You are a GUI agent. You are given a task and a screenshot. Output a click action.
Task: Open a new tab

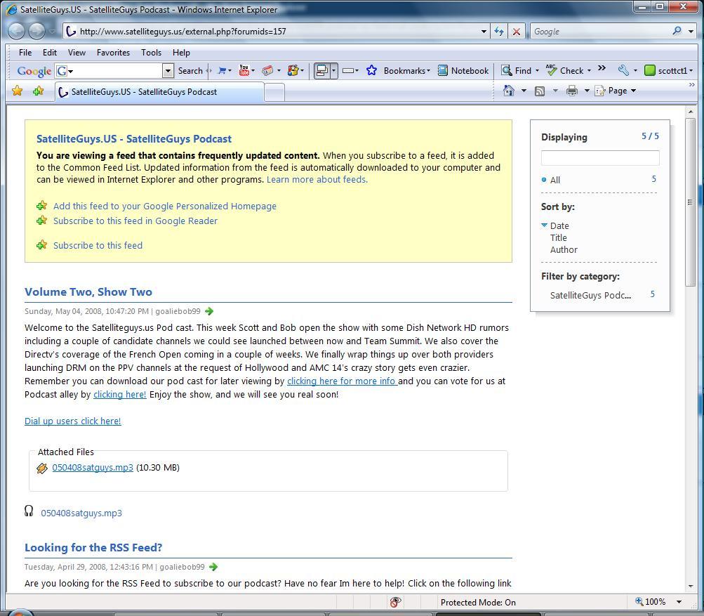click(274, 93)
